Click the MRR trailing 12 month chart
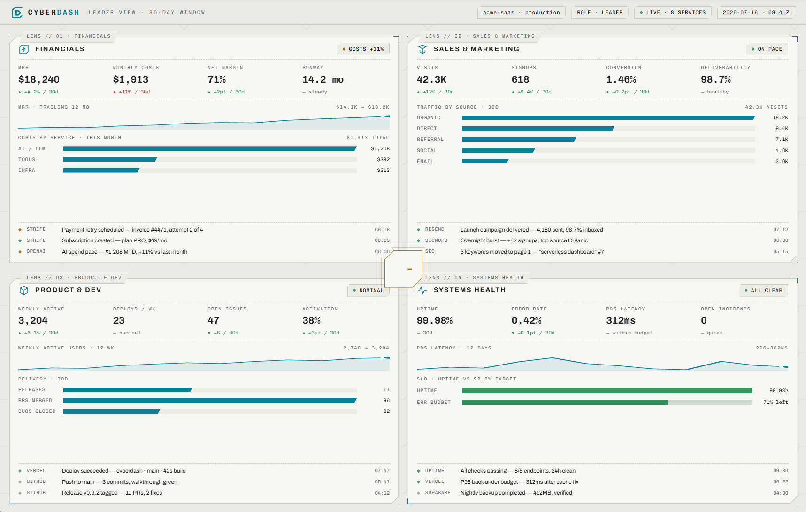The image size is (806, 512). 204,122
